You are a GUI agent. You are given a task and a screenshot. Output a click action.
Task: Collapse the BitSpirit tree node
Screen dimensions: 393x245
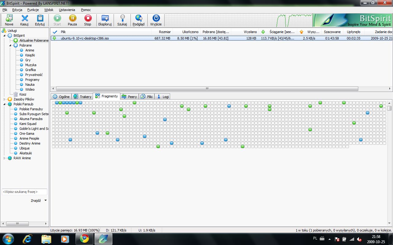[5, 36]
